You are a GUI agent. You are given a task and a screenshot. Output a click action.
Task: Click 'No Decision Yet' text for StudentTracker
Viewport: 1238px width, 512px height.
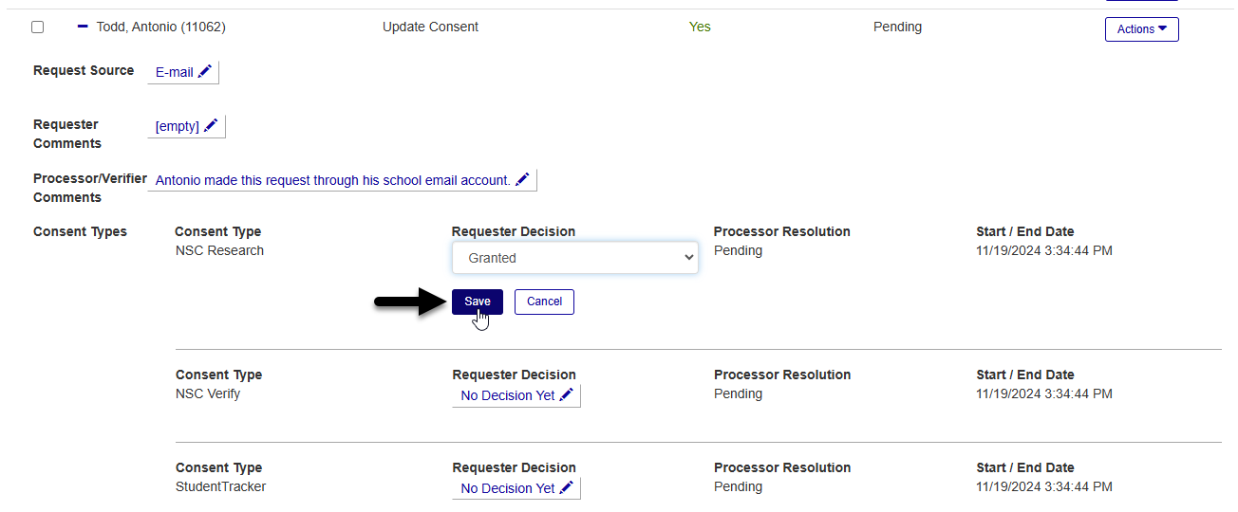coord(508,488)
